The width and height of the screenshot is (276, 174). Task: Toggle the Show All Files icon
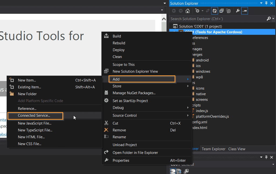[229, 11]
